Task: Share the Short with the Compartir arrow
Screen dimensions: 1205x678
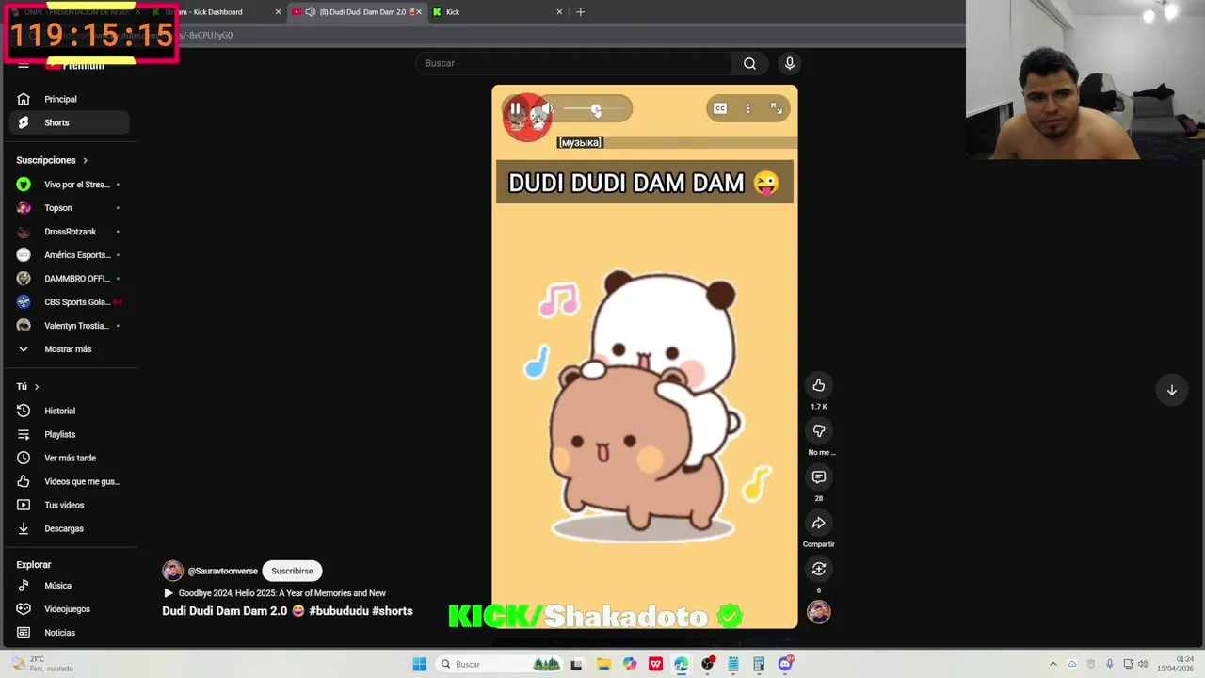Action: (x=819, y=523)
